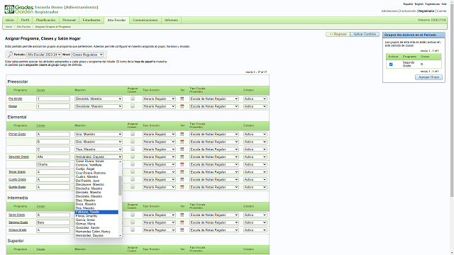The height and width of the screenshot is (255, 454).
Task: Click the << Regresar button
Action: click(338, 34)
